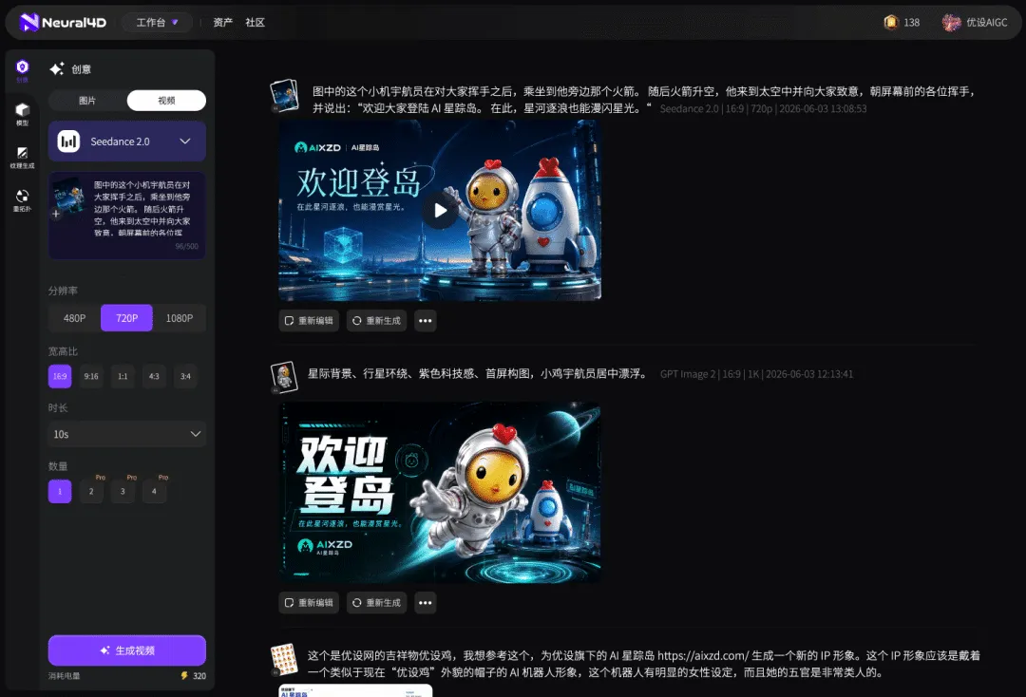Expand the Seedance 2.0 model dropdown
Screen dimensions: 1026x697
tap(127, 141)
